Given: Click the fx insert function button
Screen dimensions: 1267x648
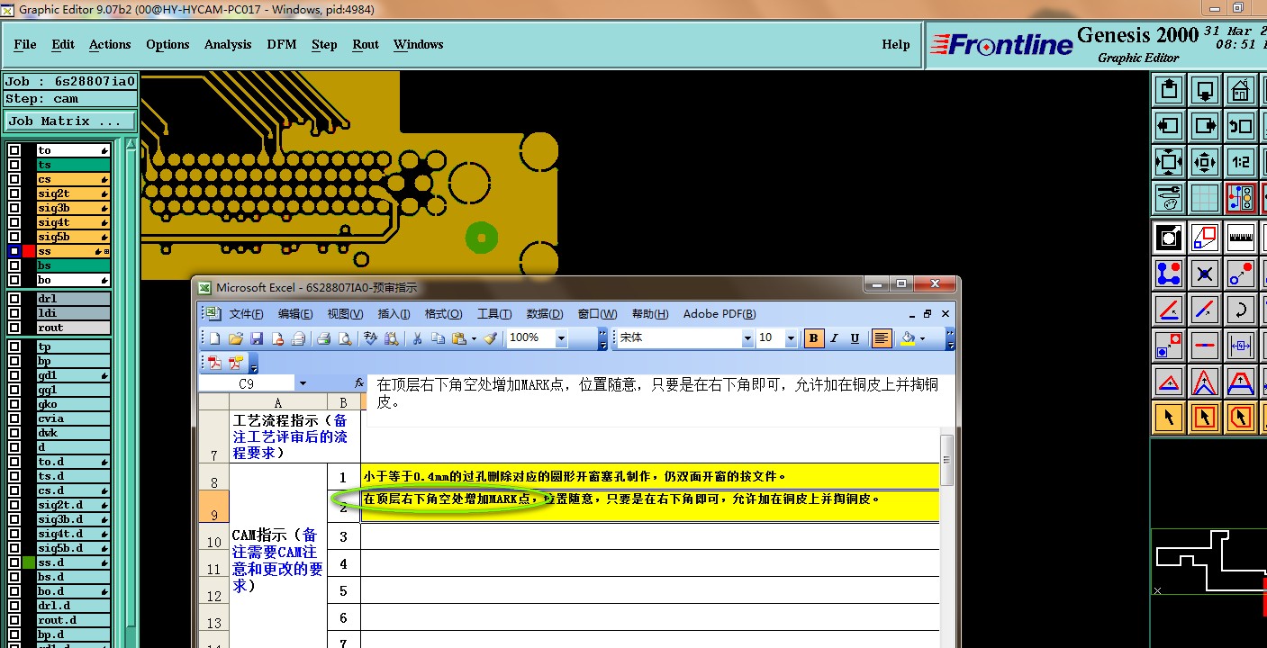Looking at the screenshot, I should coord(359,383).
